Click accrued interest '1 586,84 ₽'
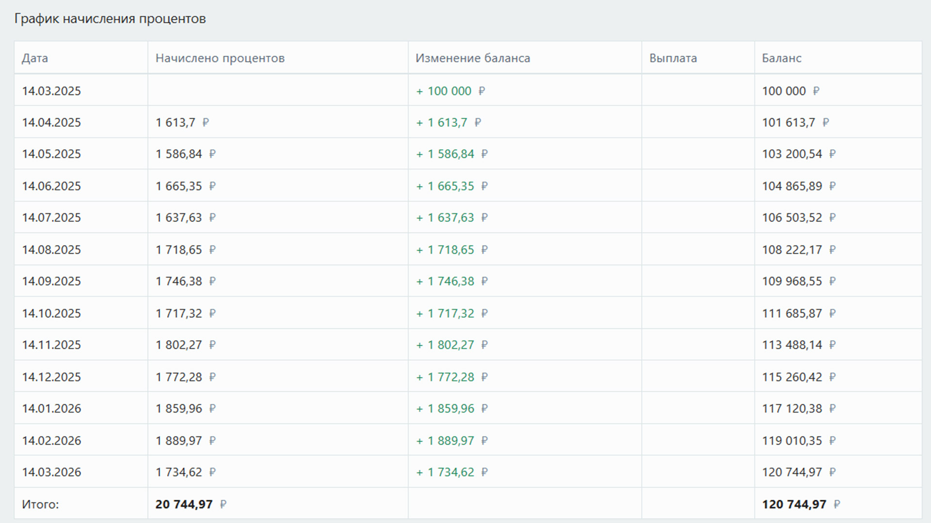The height and width of the screenshot is (523, 931). [x=186, y=154]
